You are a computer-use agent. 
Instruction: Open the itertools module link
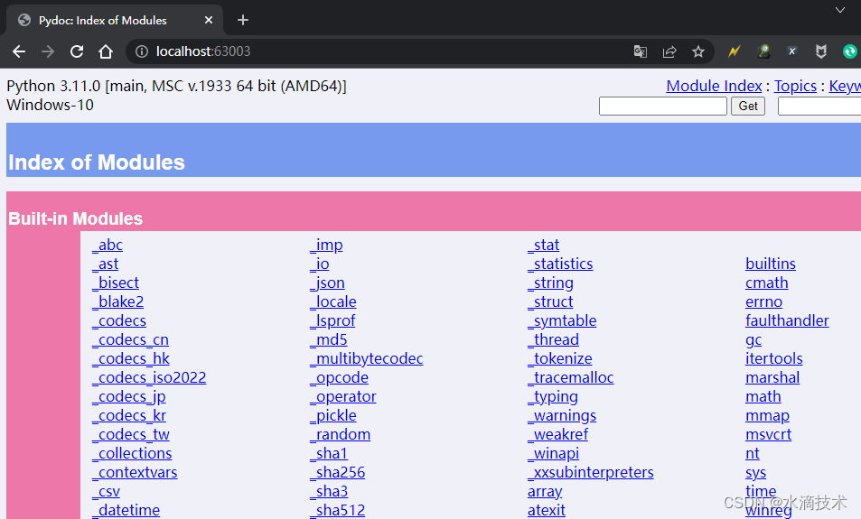[x=773, y=359]
